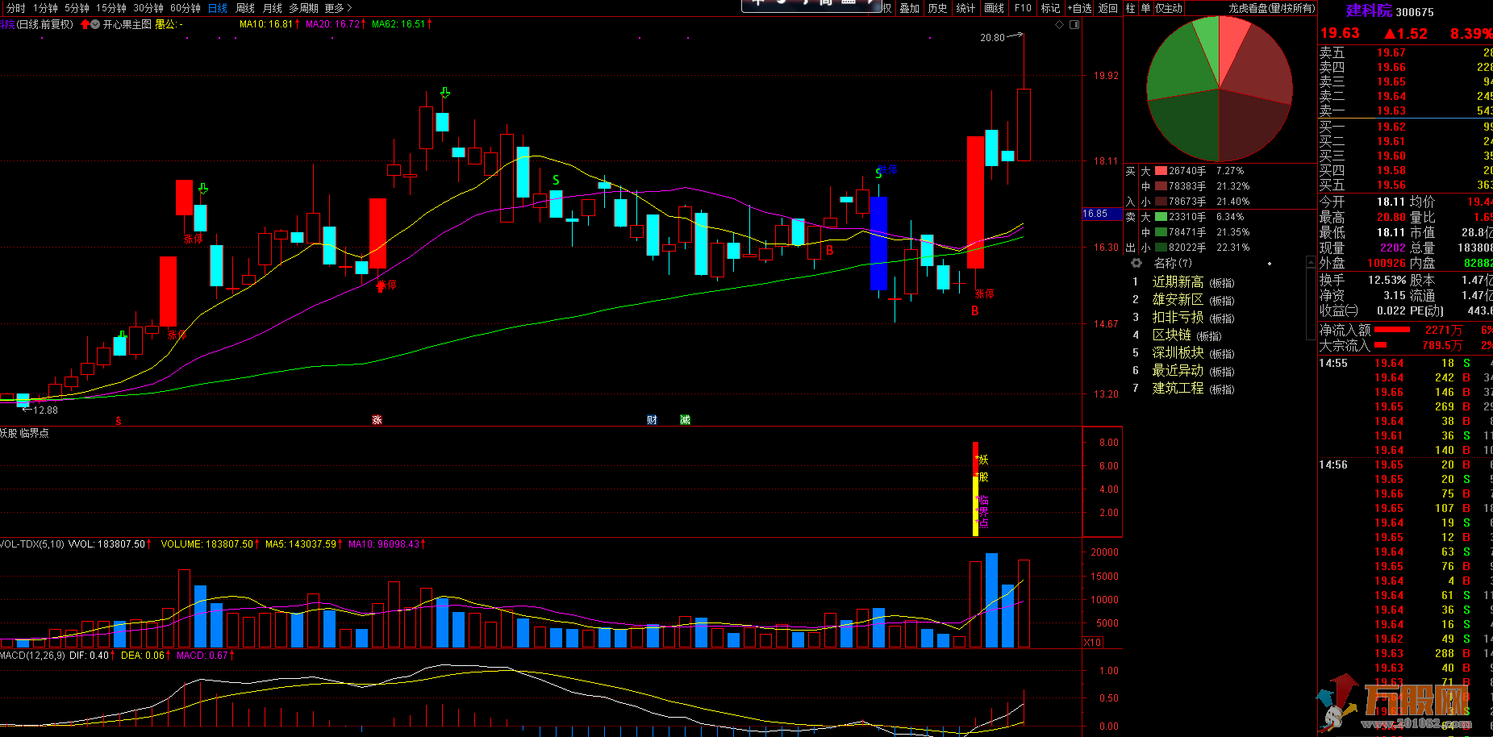Open the 最近异动 sector row
Image resolution: width=1493 pixels, height=737 pixels.
(1194, 371)
